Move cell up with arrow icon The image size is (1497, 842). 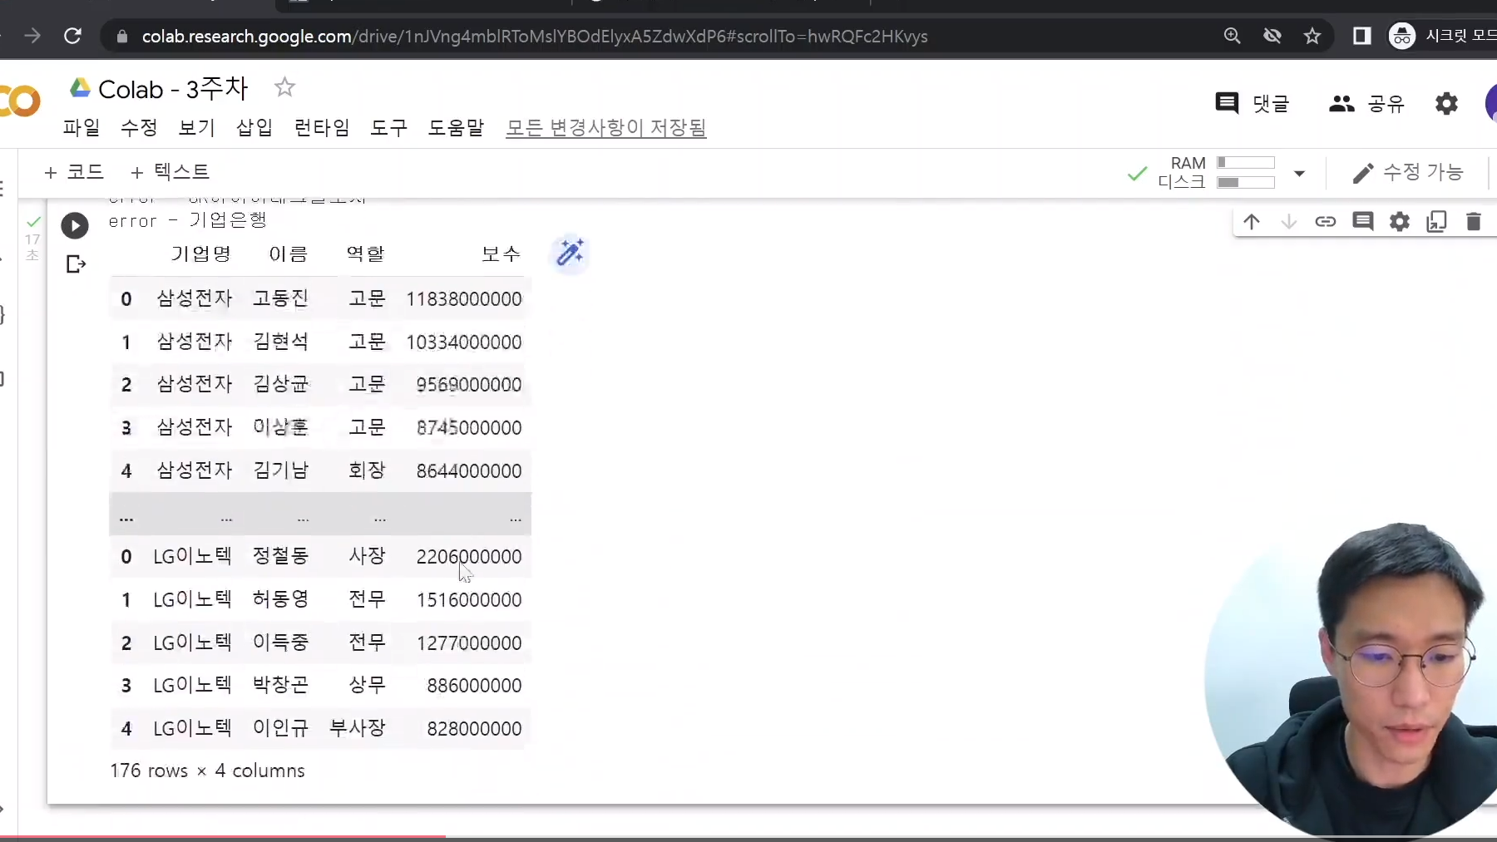(x=1252, y=221)
